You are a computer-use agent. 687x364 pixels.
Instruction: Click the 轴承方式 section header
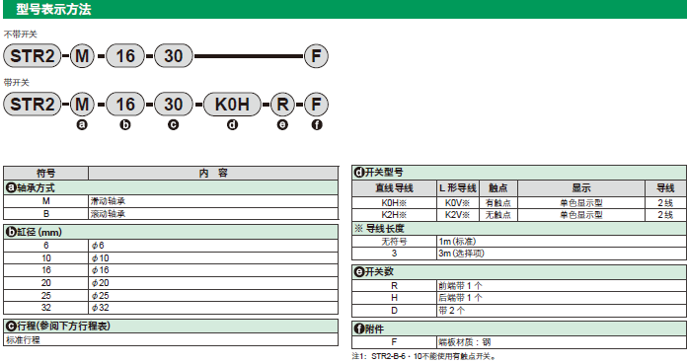pos(171,187)
